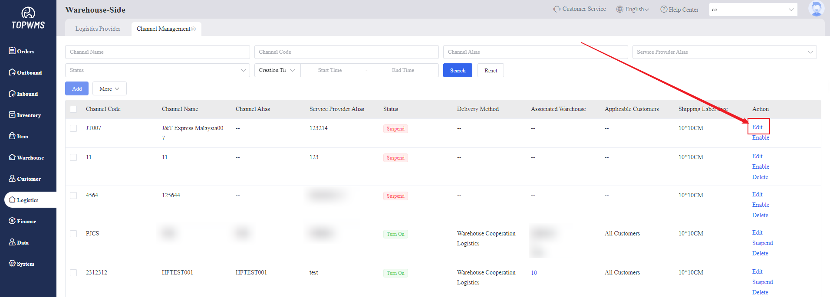
Task: Click the System gear icon
Action: 12,264
